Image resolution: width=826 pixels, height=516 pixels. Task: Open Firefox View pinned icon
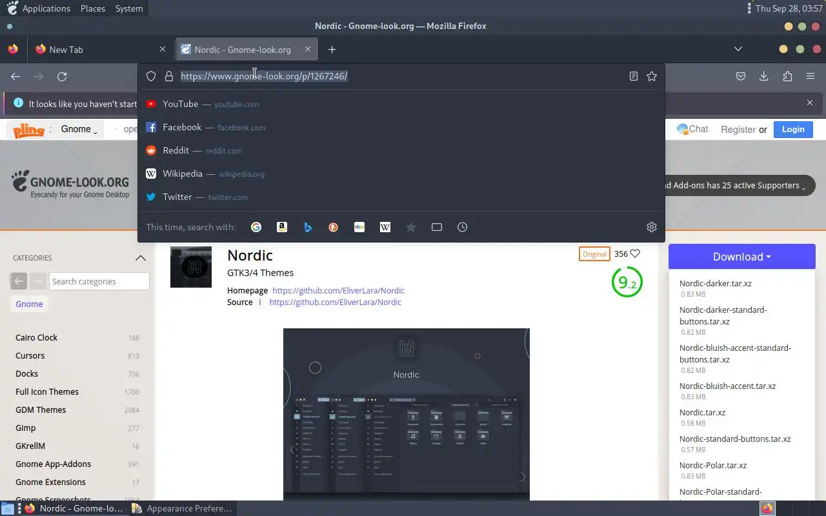[13, 50]
